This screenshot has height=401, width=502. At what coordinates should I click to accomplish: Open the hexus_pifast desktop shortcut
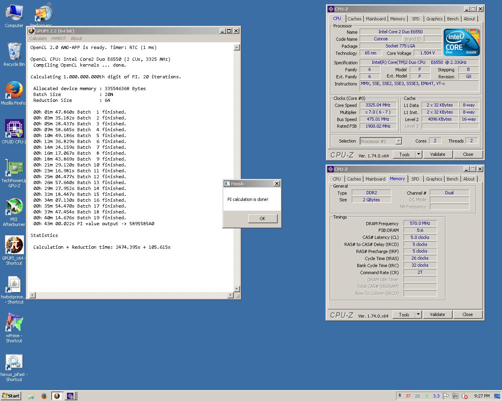tap(14, 367)
